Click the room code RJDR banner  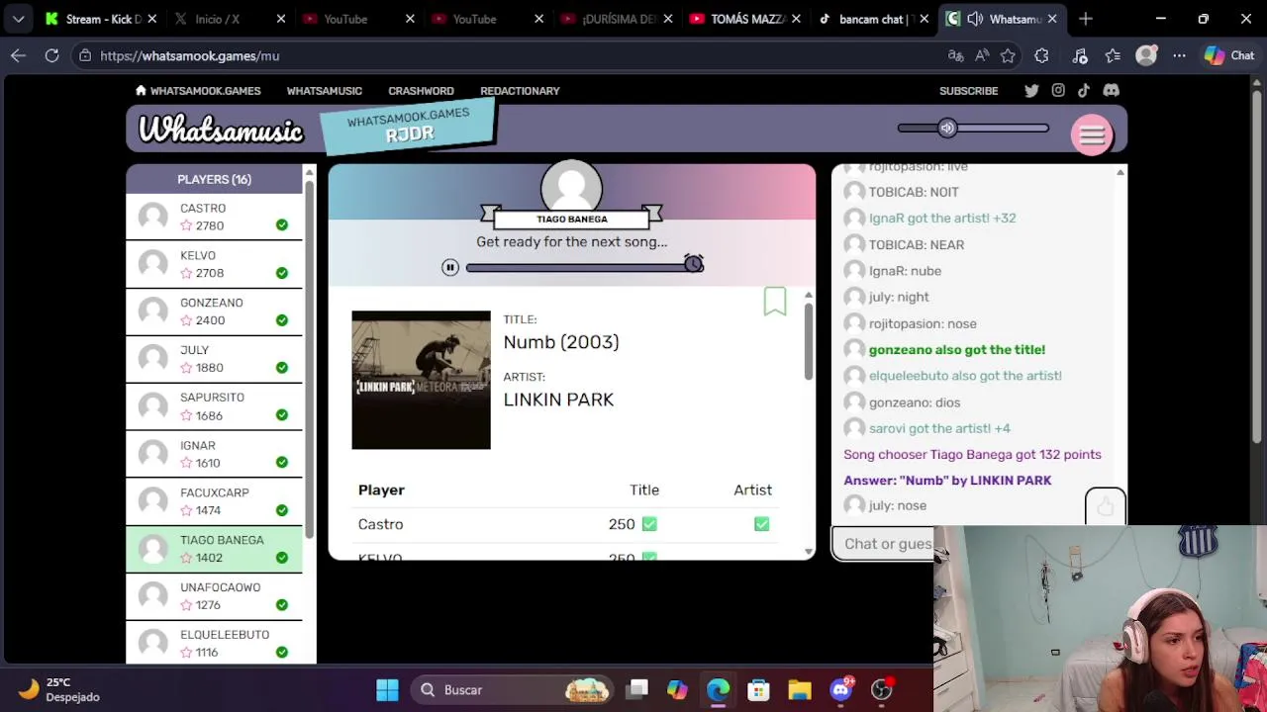[x=408, y=127]
